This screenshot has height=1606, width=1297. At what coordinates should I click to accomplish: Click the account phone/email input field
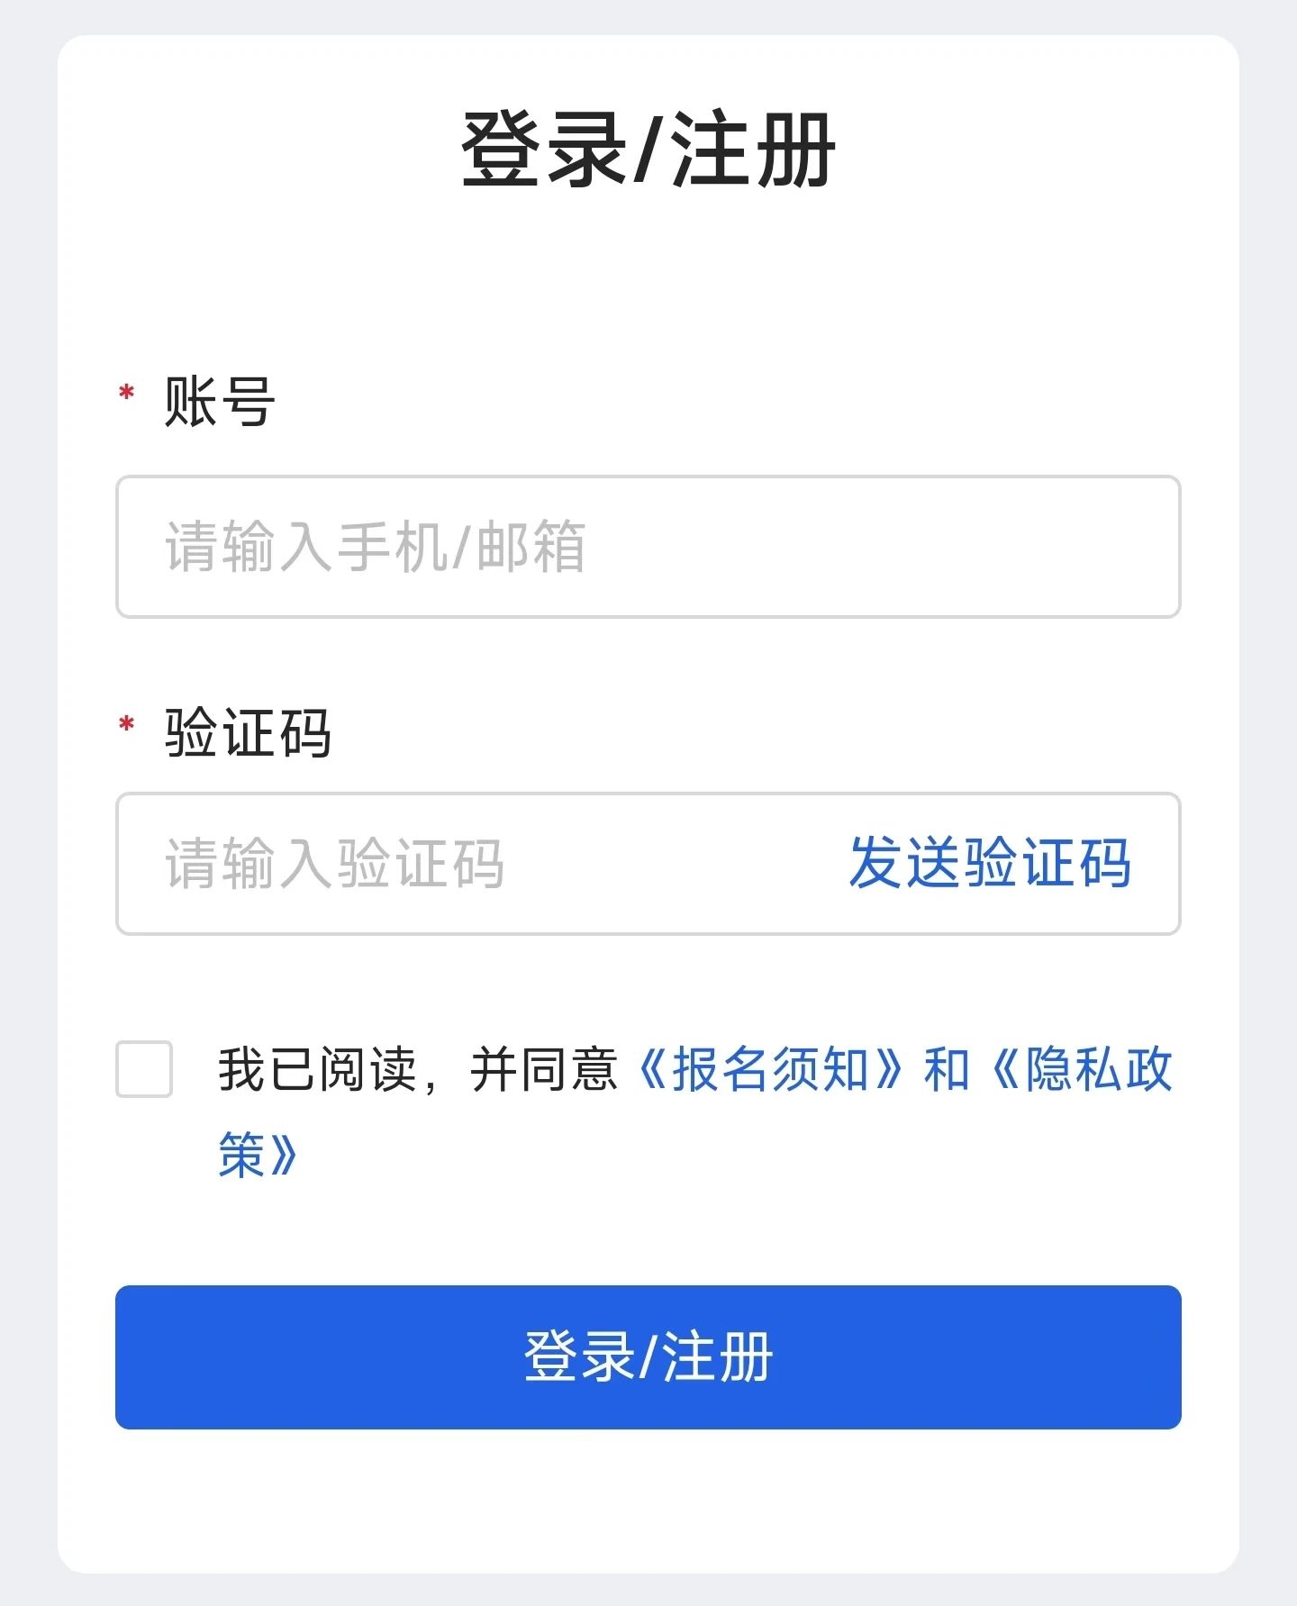pos(811,547)
